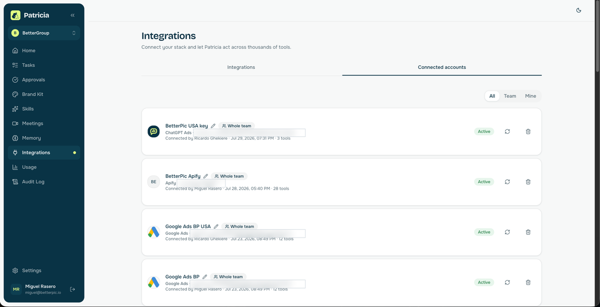Click the Patricia logo icon
Viewport: 600px width, 307px height.
[15, 15]
